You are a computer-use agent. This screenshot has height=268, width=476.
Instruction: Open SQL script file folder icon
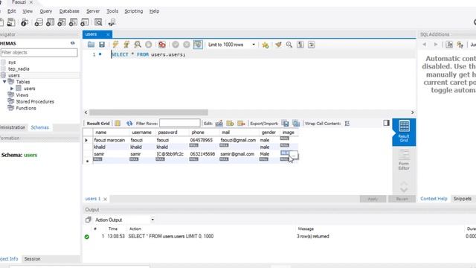(91, 45)
